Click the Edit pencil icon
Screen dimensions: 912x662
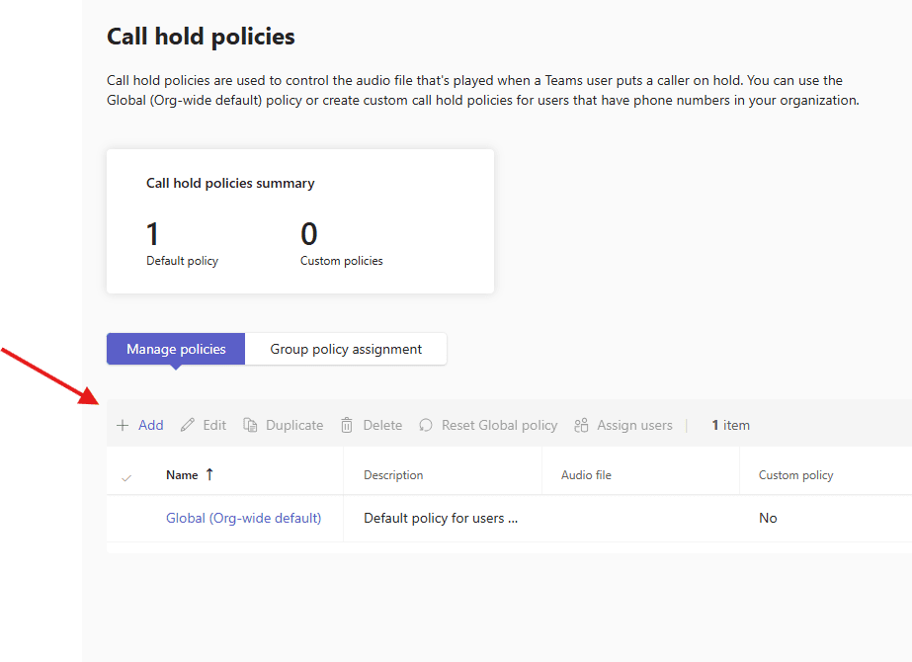[188, 426]
